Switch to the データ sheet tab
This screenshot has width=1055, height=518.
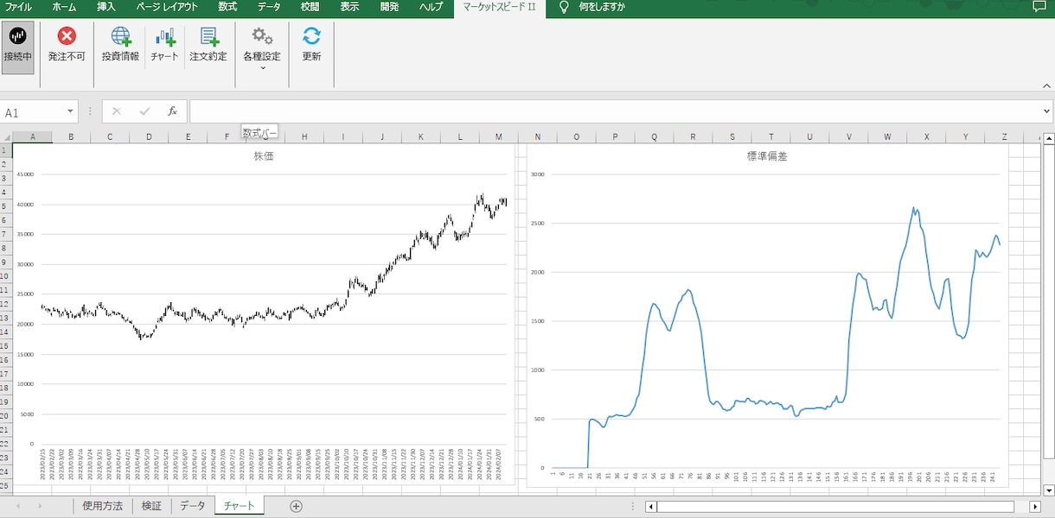click(192, 506)
